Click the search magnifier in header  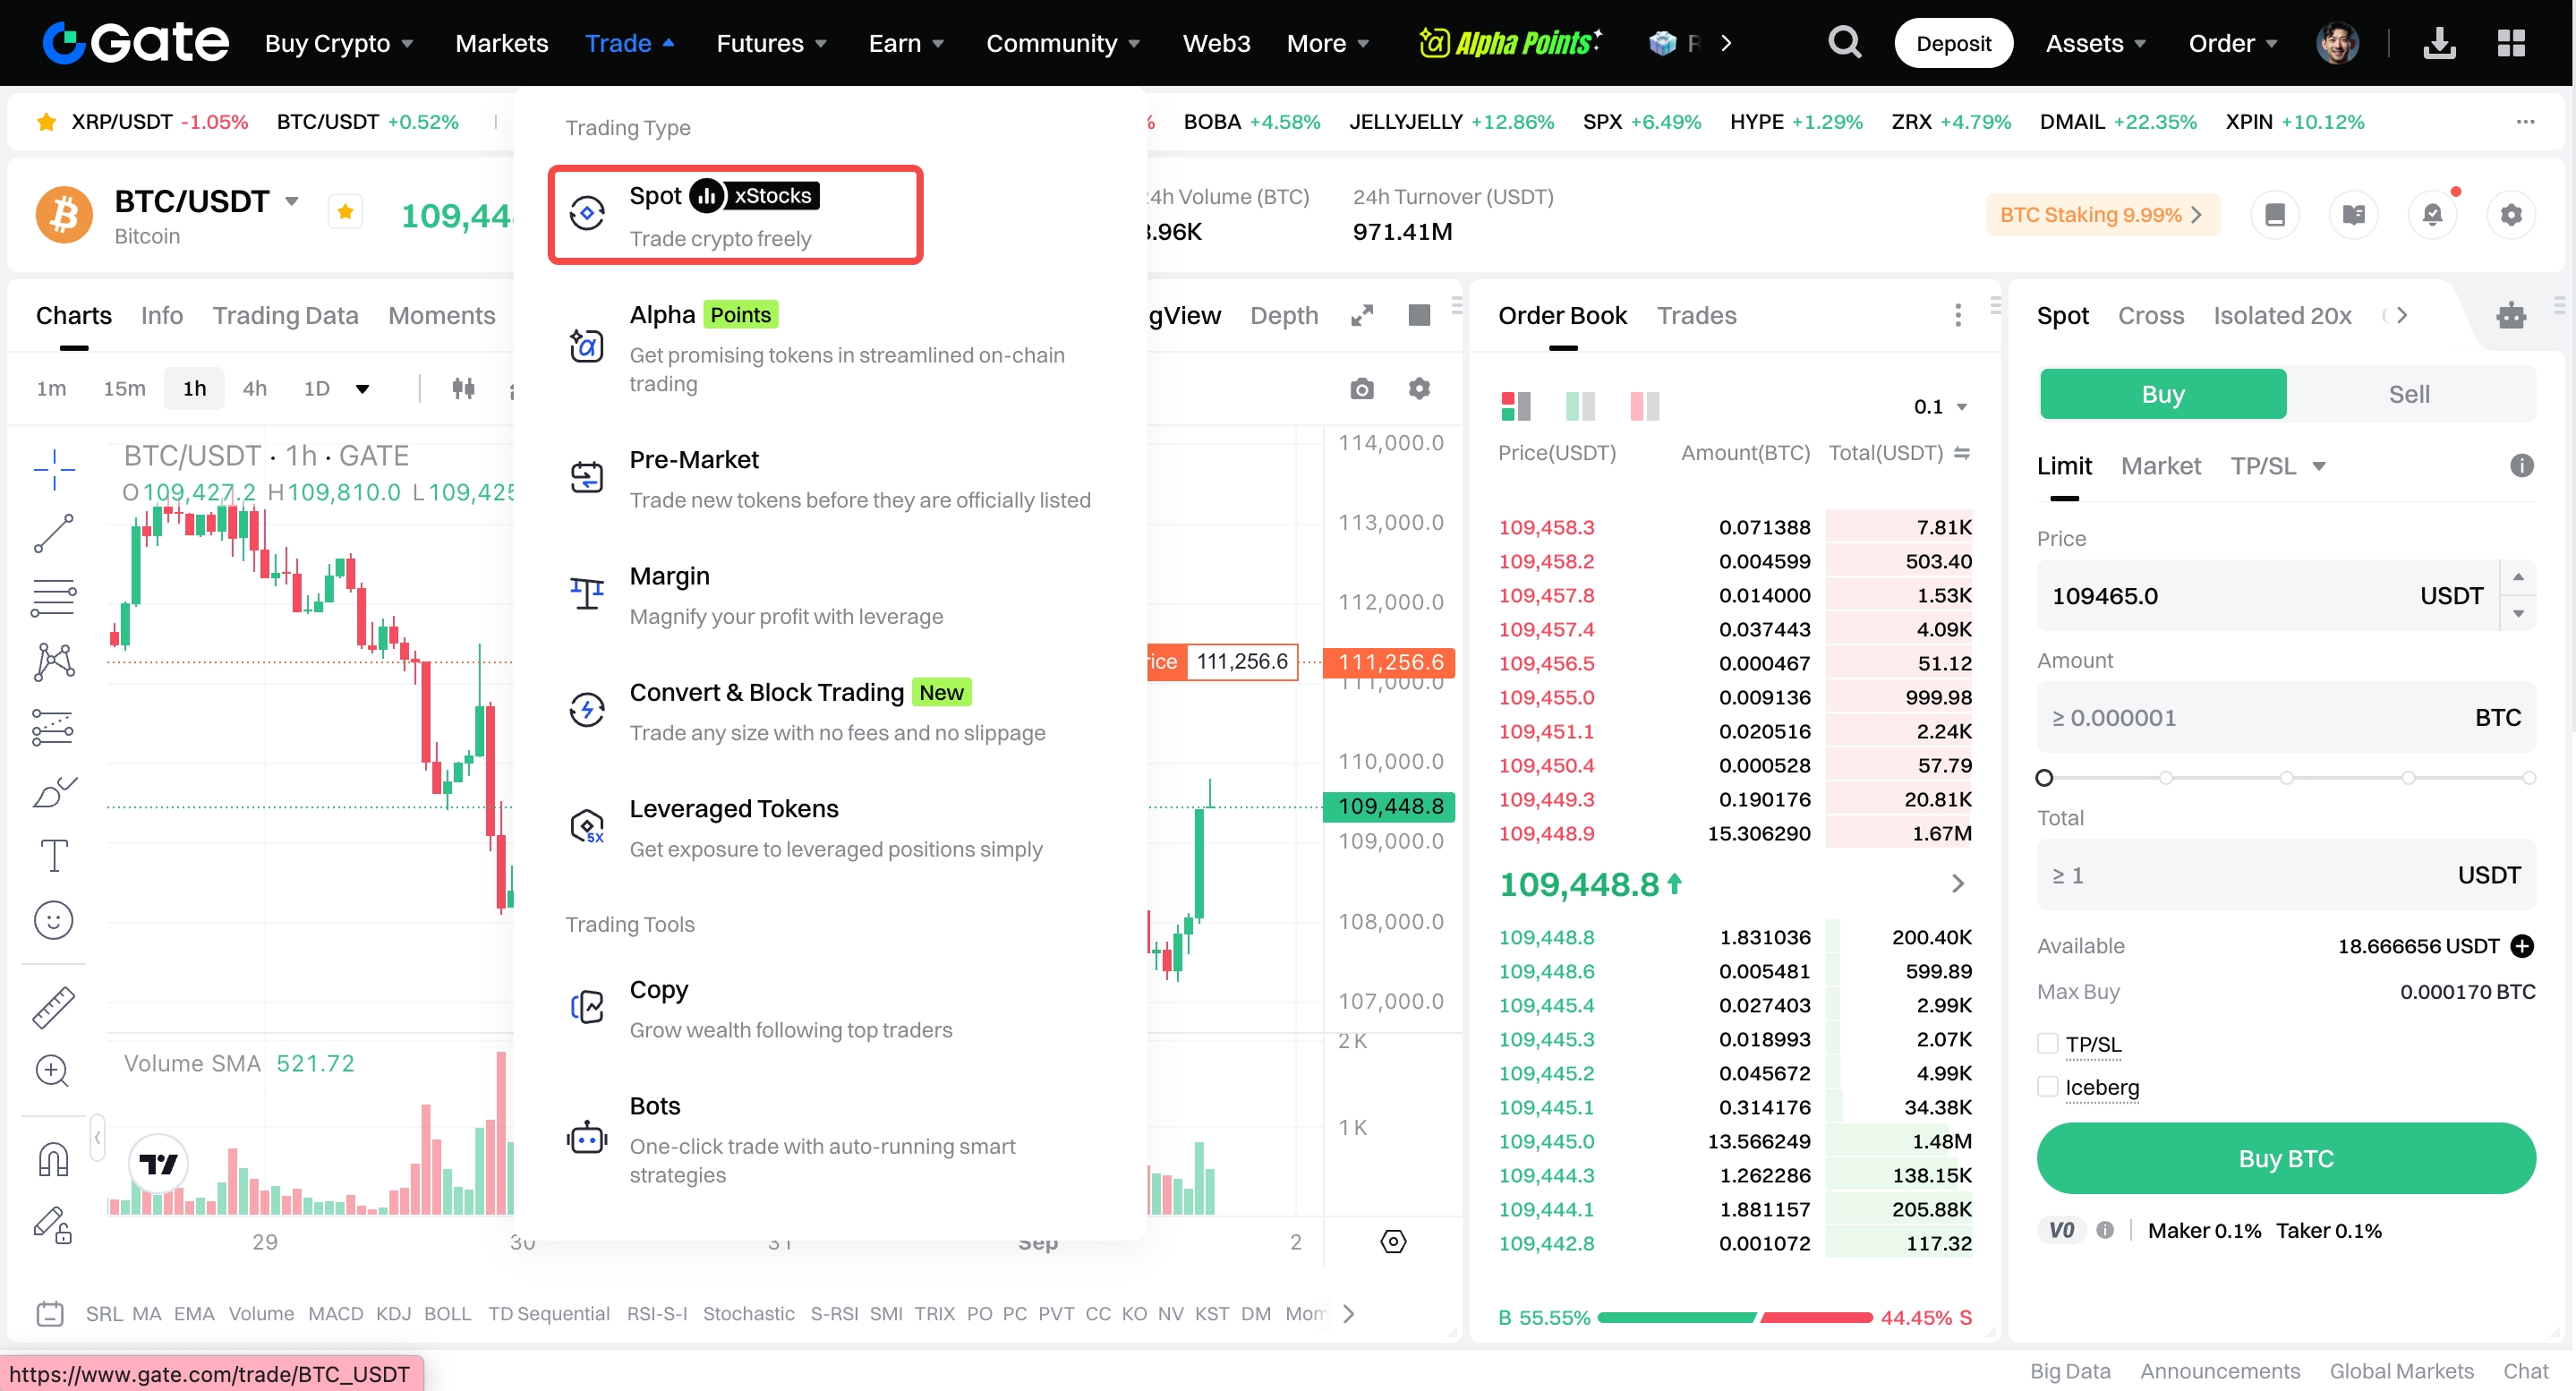1844,43
